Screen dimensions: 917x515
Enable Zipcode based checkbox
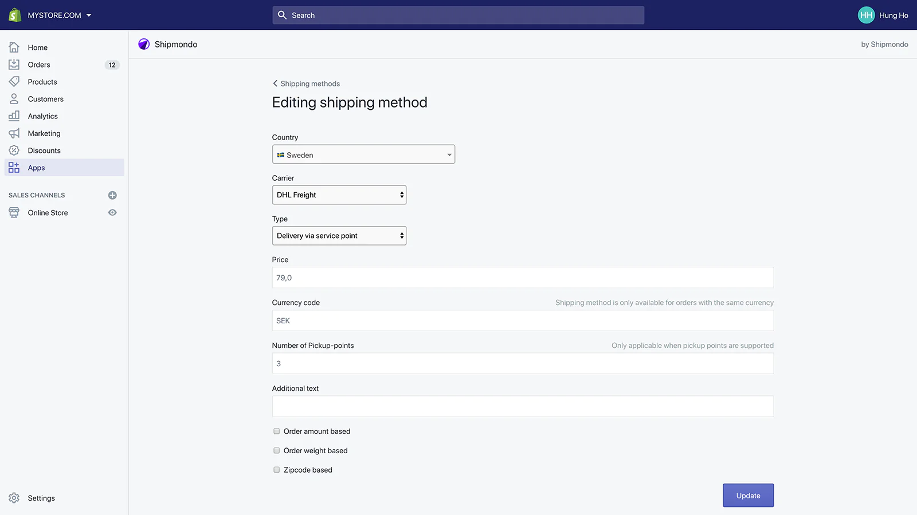276,470
